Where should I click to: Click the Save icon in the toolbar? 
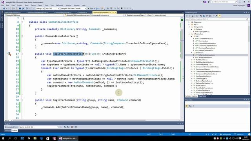pos(20,9)
